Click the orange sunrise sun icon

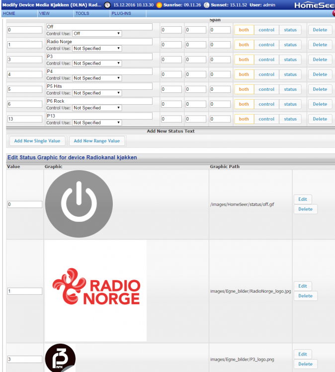[x=159, y=5]
